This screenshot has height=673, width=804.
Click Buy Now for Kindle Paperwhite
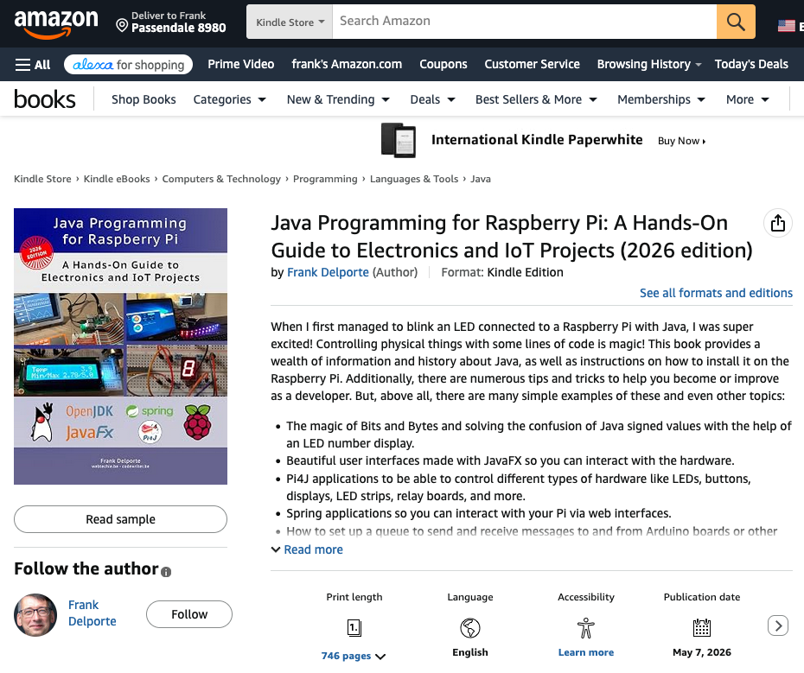681,141
